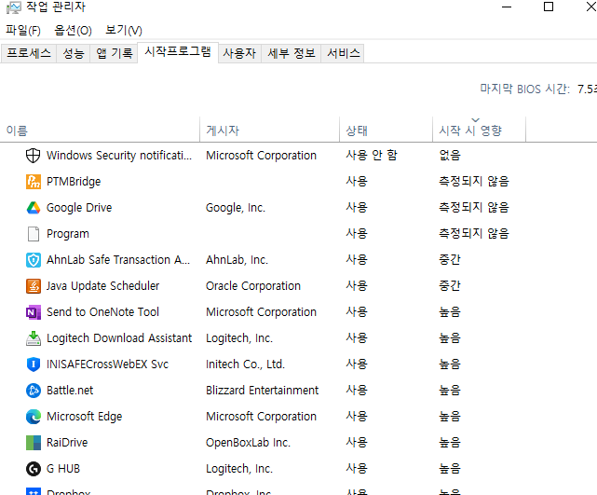
Task: Click the 작업 관리자 window title
Action: click(x=56, y=7)
